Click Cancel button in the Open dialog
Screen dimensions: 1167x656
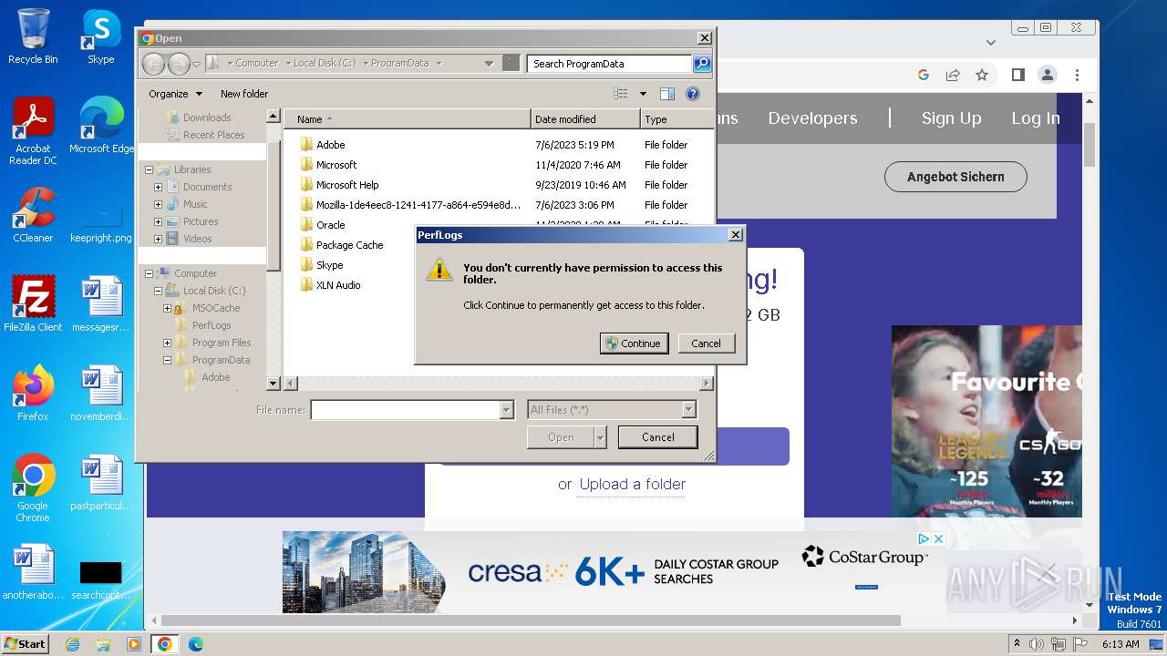(657, 437)
